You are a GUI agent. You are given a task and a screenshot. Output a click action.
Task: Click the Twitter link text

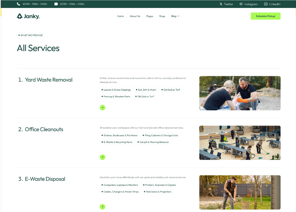229,4
